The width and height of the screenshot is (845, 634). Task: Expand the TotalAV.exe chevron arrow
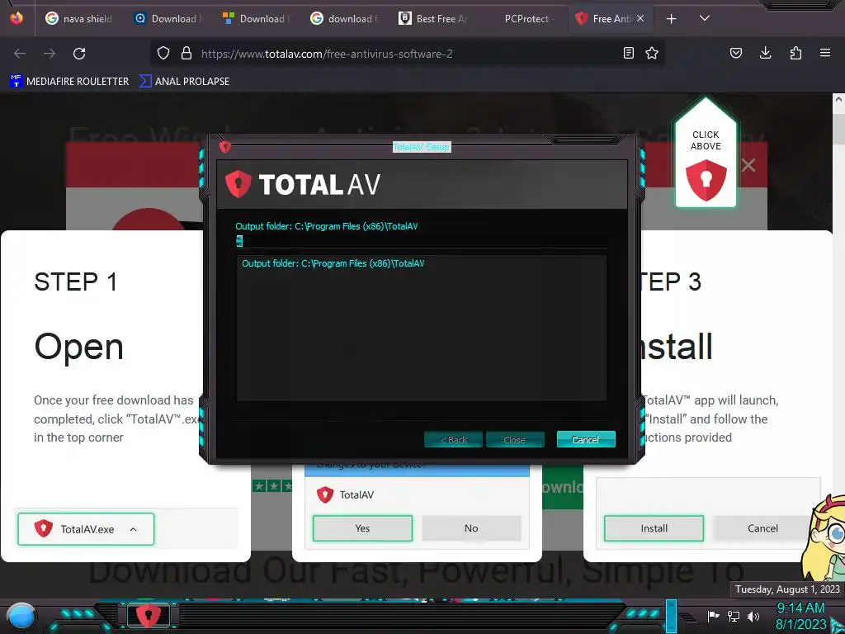tap(133, 529)
